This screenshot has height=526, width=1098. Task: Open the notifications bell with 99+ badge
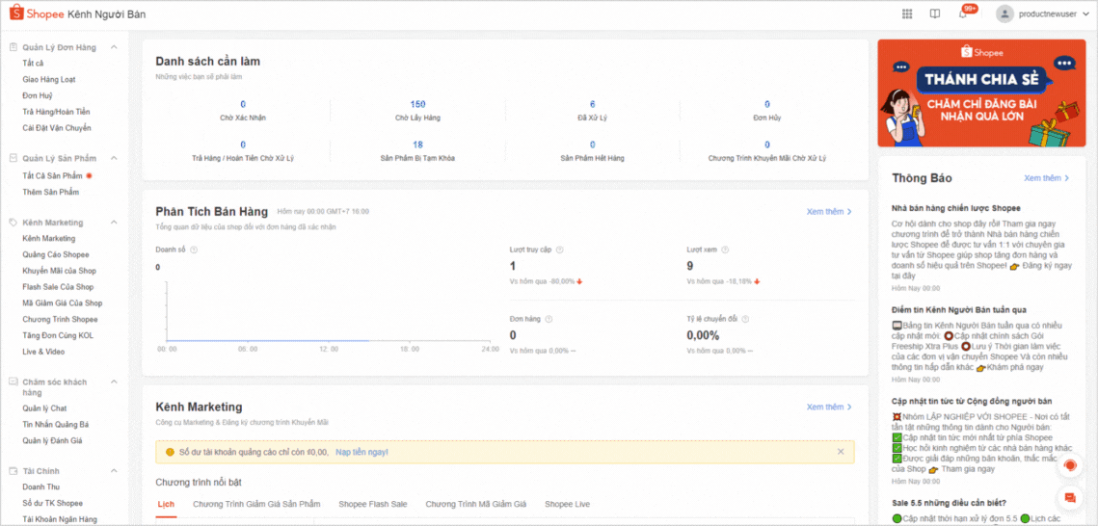pos(962,13)
